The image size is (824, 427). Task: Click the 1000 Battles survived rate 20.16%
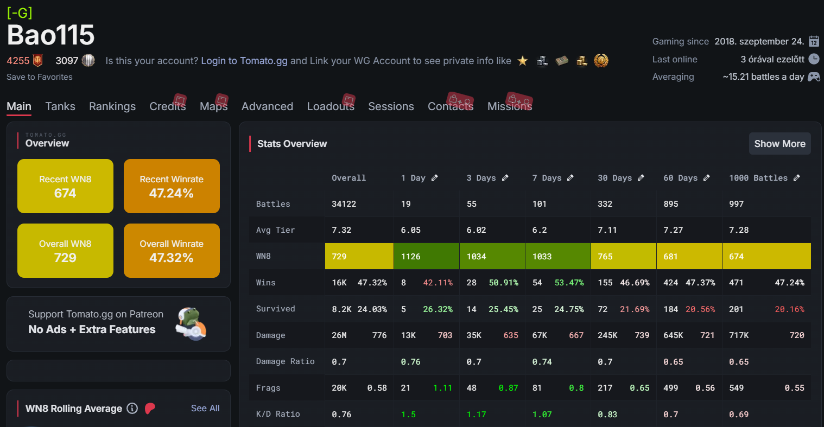[x=789, y=309]
